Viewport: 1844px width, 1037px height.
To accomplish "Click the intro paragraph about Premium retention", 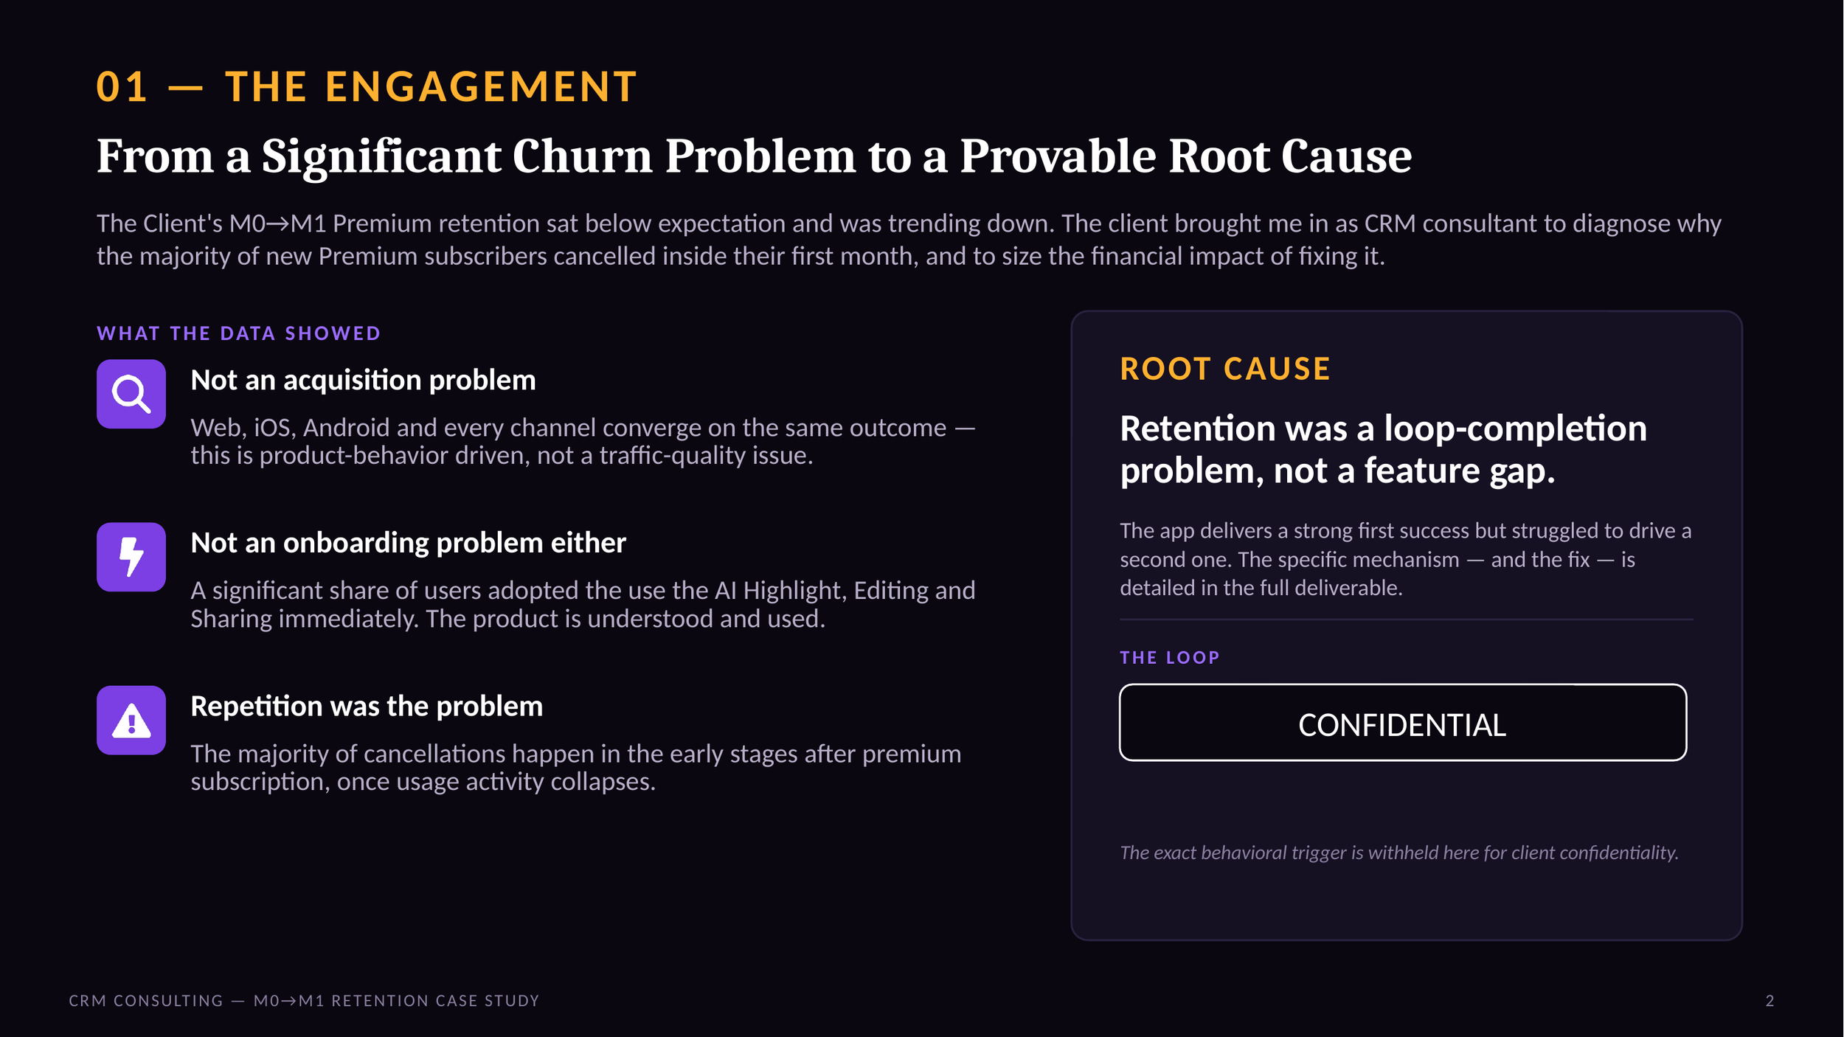I will click(909, 240).
